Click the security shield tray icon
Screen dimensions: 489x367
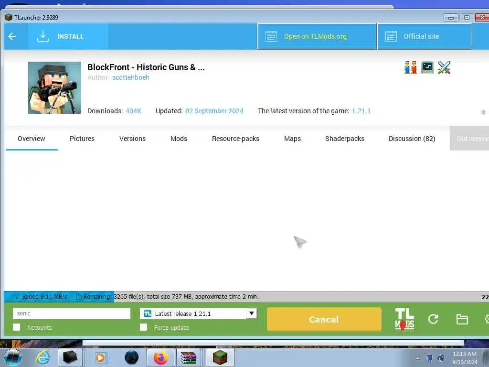[429, 357]
